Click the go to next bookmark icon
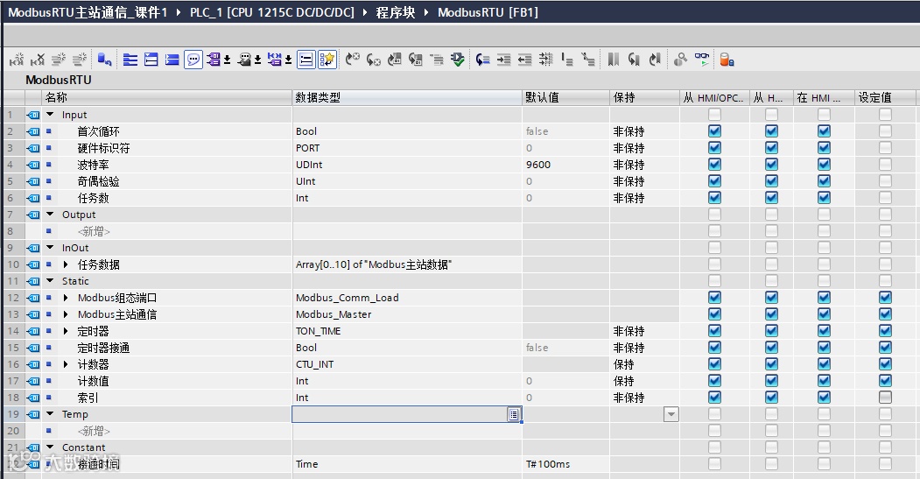 click(634, 60)
